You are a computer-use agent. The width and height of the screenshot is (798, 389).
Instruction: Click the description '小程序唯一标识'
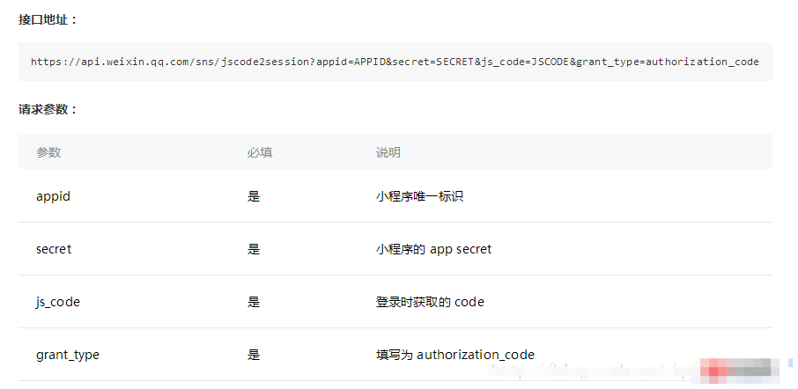tap(419, 196)
